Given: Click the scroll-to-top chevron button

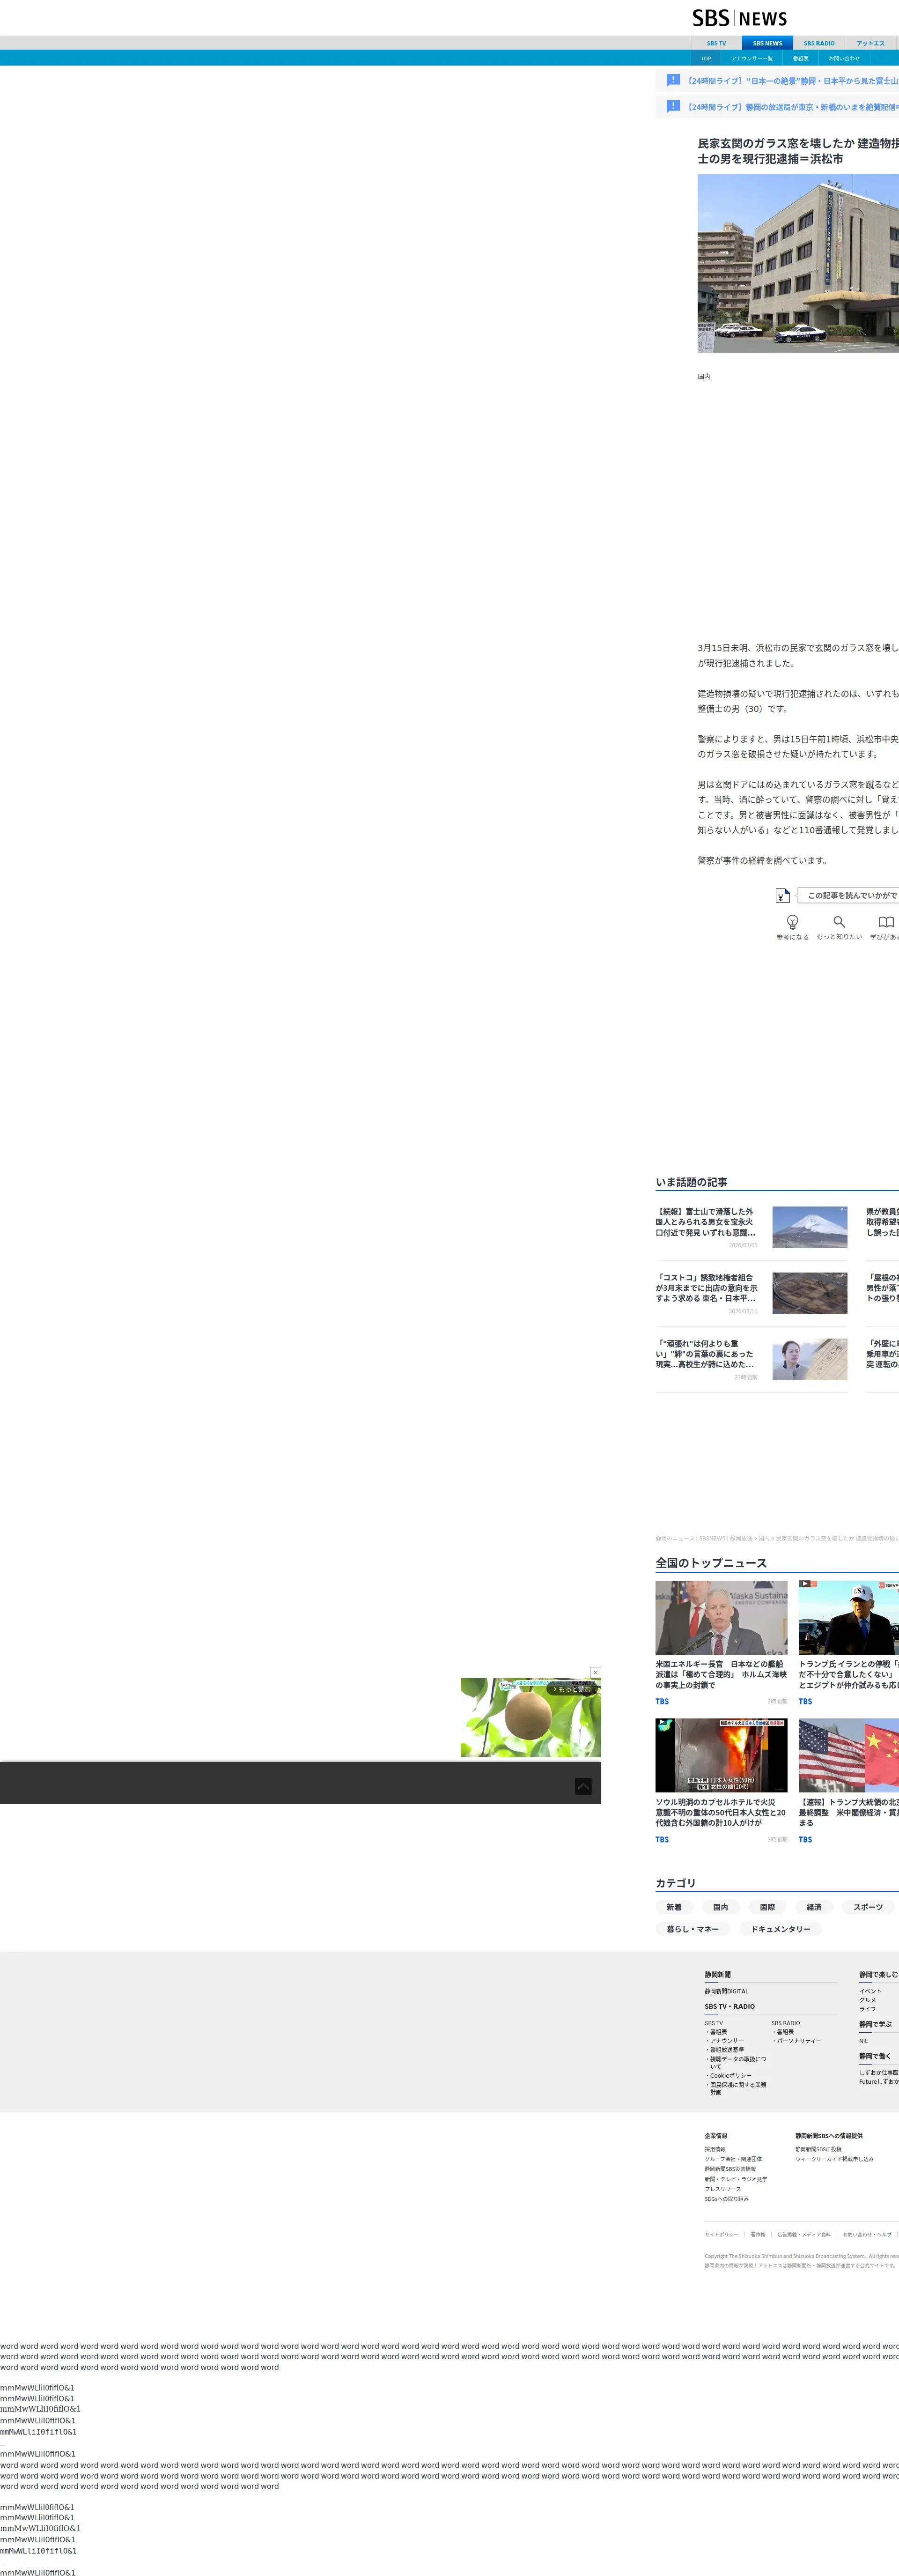Looking at the screenshot, I should click(583, 1786).
